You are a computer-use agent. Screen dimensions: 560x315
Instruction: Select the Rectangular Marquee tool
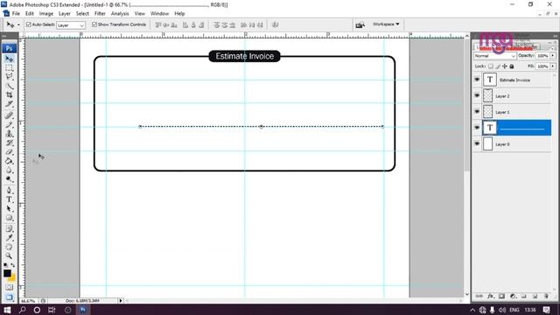pos(10,68)
